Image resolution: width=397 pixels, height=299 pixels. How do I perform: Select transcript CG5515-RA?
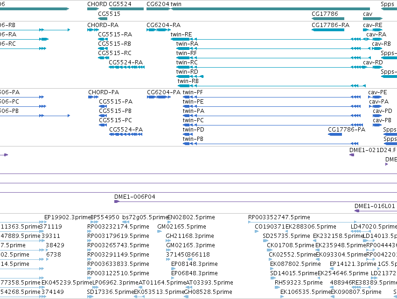click(x=115, y=34)
